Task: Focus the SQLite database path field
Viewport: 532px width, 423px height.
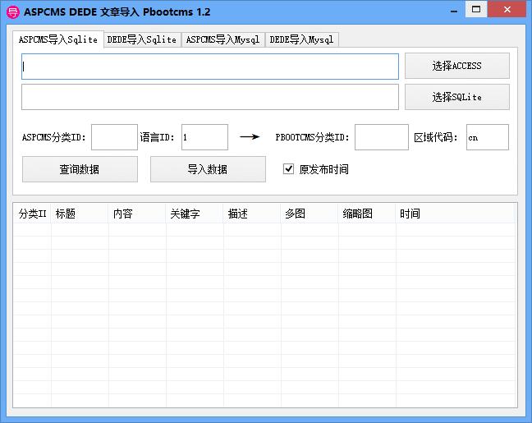Action: click(x=210, y=97)
